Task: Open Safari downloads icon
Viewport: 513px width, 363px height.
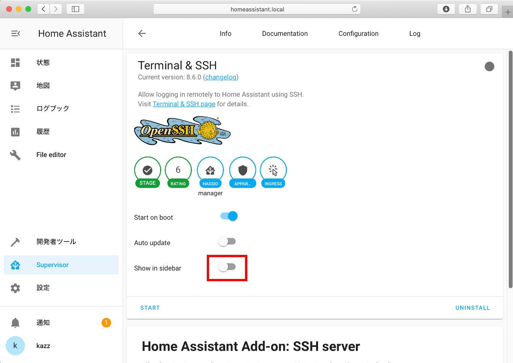Action: (446, 9)
